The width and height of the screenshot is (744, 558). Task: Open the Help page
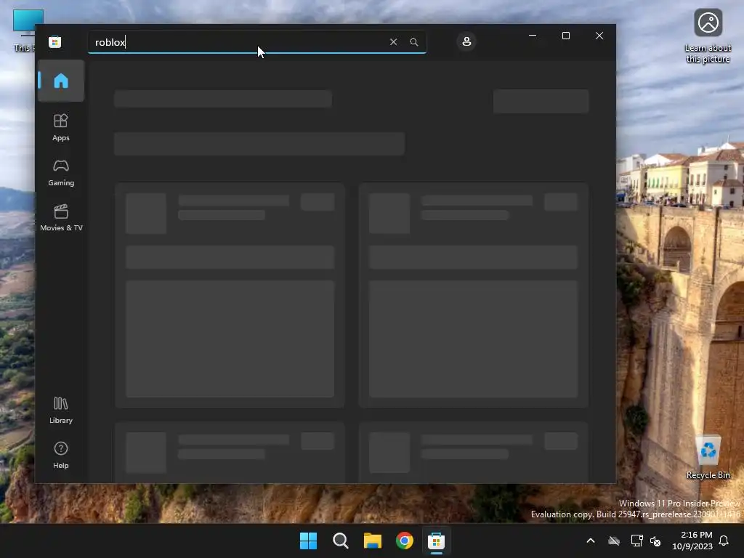pos(61,456)
